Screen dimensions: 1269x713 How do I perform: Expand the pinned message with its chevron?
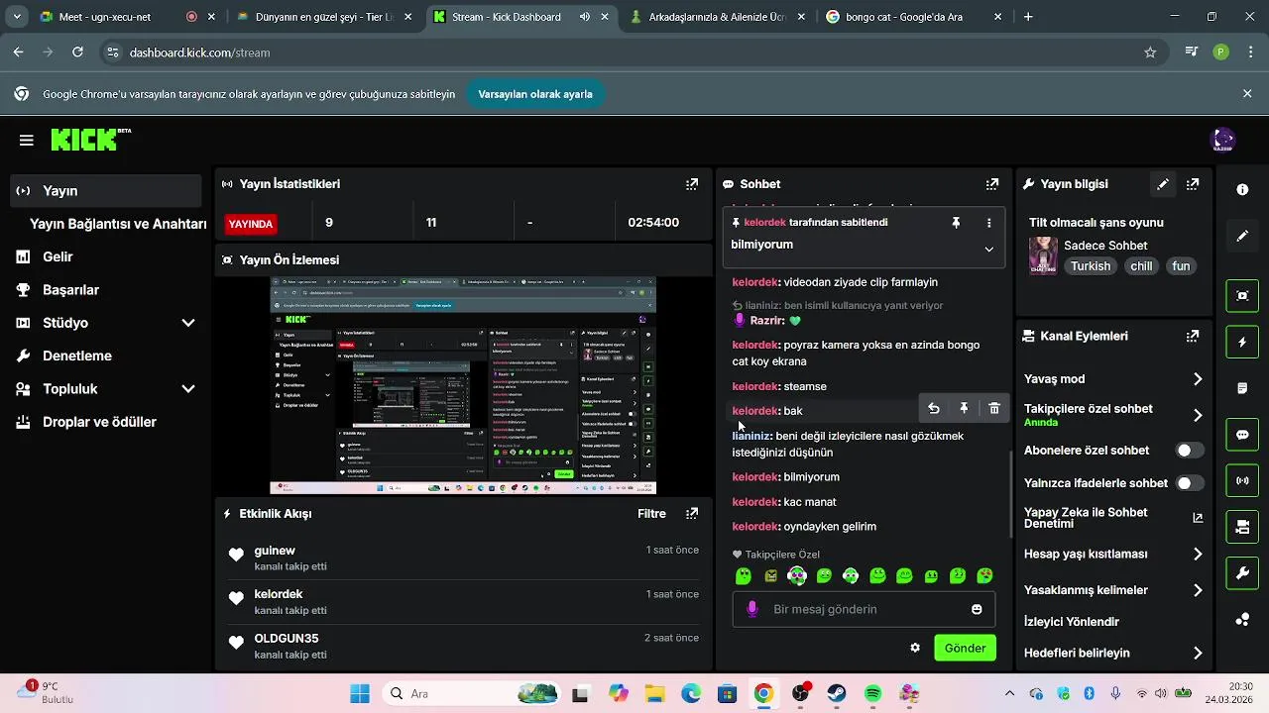point(988,250)
